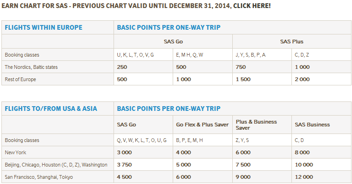This screenshot has width=352, height=184.
Task: Select the 'New York' row label
Action: [x=16, y=152]
